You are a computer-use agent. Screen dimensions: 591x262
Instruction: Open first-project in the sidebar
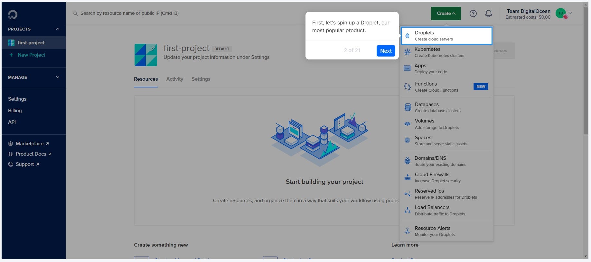[x=34, y=43]
